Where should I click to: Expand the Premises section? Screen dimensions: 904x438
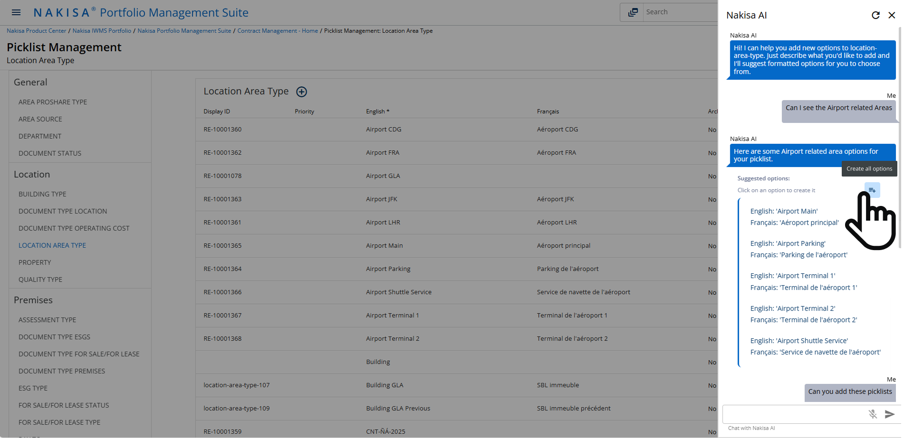tap(33, 300)
